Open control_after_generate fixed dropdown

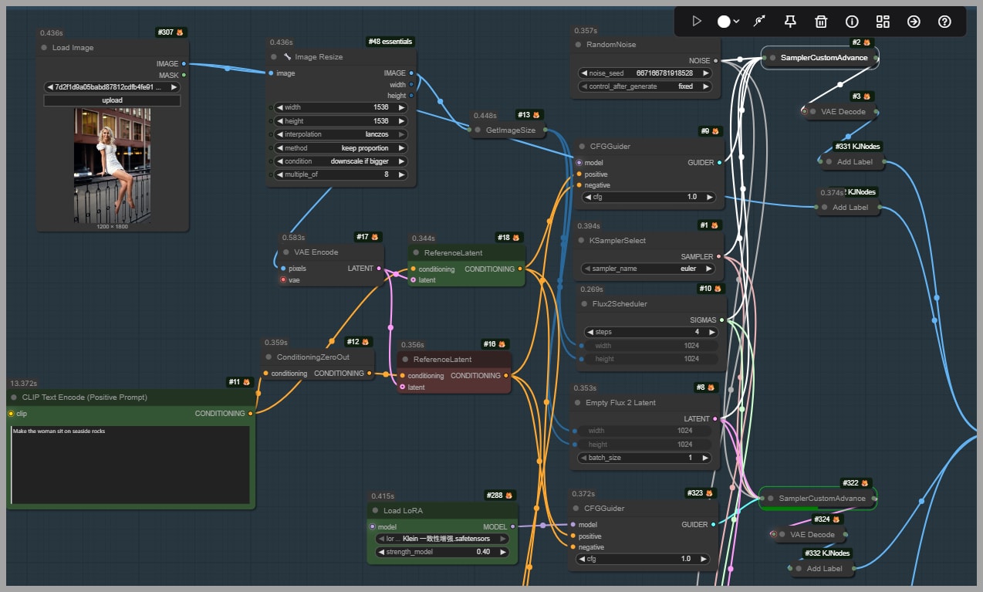[647, 86]
